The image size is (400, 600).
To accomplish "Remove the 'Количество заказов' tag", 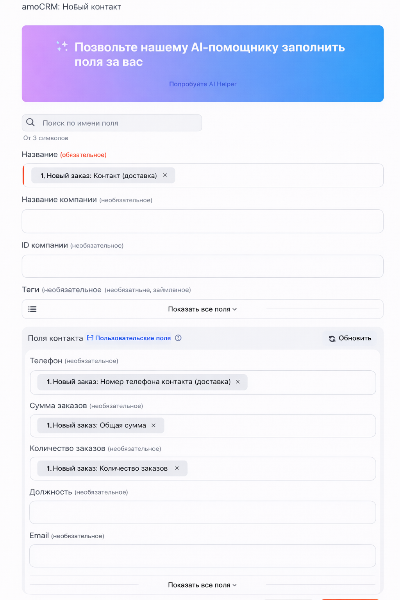I will [x=177, y=468].
